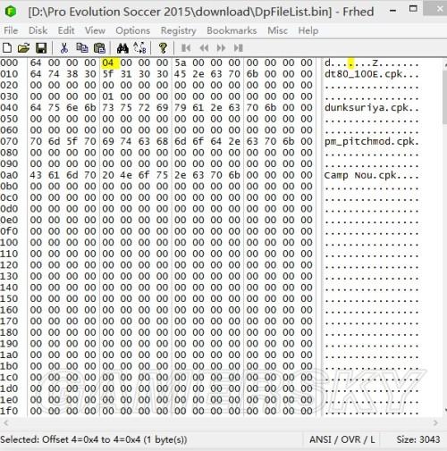Open Find with the binoculars icon

click(122, 47)
